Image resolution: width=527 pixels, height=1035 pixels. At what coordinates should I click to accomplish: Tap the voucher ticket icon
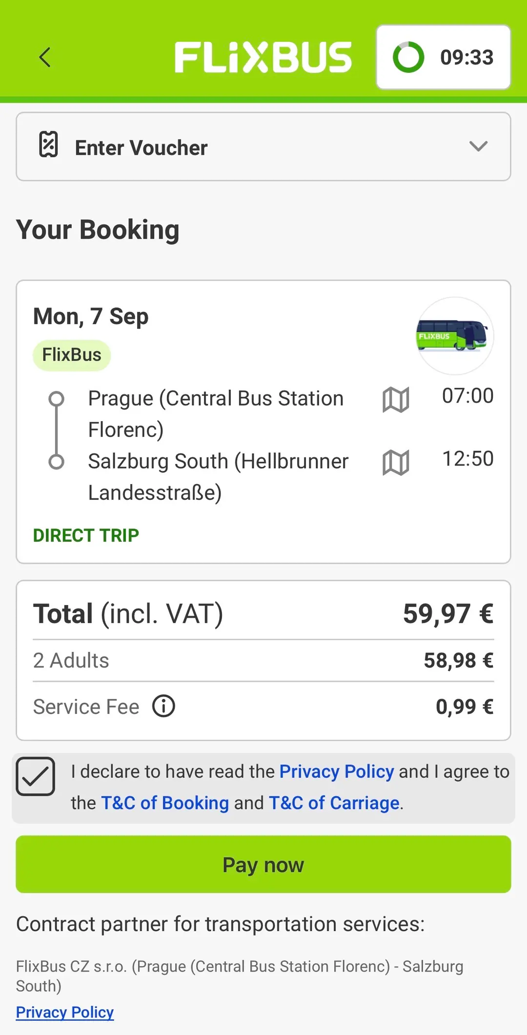coord(48,145)
